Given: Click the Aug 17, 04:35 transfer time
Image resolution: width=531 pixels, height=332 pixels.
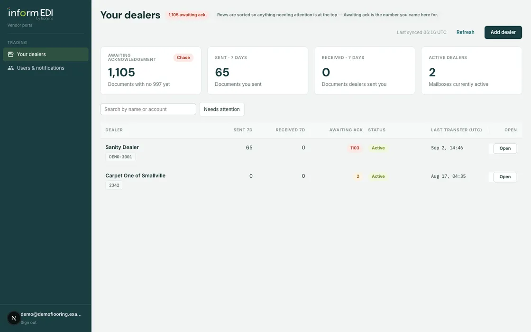Looking at the screenshot, I should (x=448, y=176).
